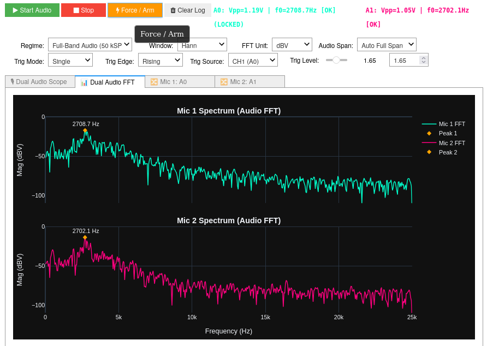
Task: Click the Trig Level slider handle
Action: (x=336, y=60)
